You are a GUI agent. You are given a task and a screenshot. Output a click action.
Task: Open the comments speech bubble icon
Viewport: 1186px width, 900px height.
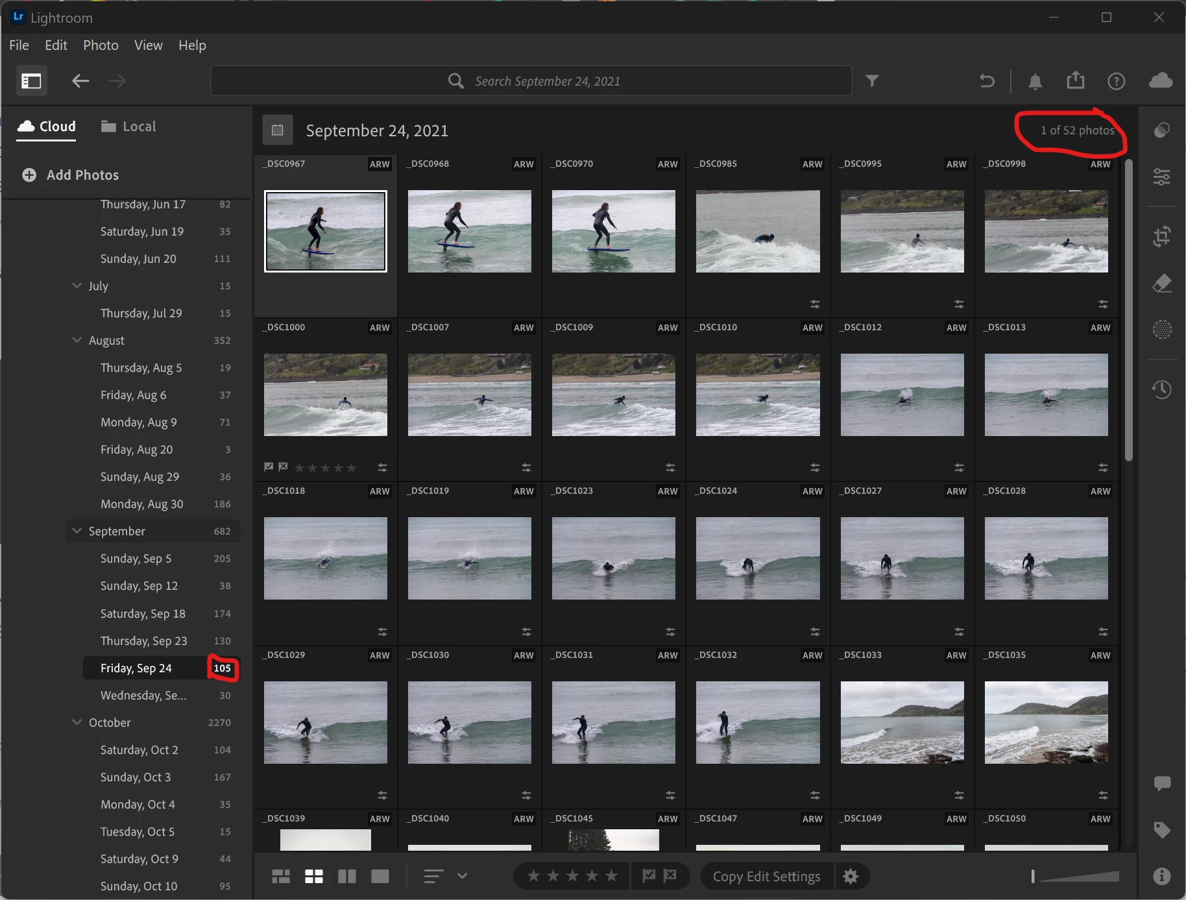pos(1162,783)
